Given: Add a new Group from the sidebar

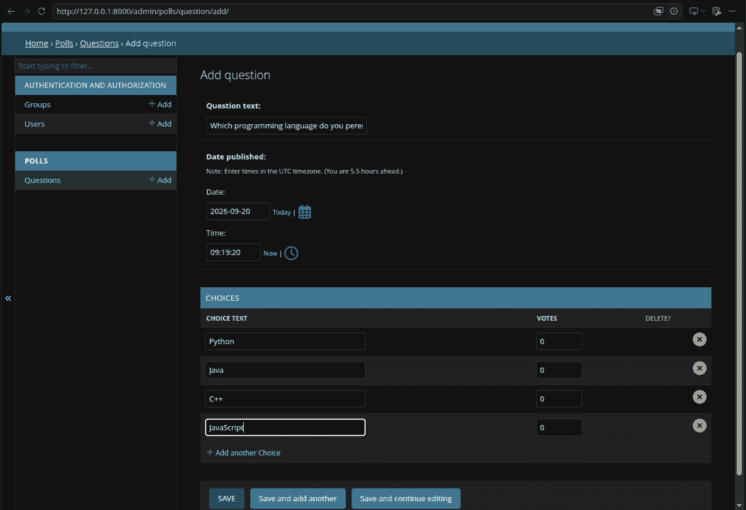Looking at the screenshot, I should (160, 104).
